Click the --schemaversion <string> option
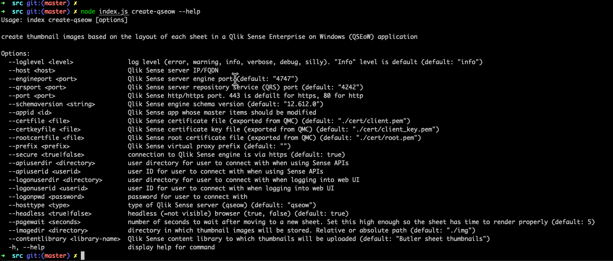Viewport: 613px width, 261px height. pos(51,104)
